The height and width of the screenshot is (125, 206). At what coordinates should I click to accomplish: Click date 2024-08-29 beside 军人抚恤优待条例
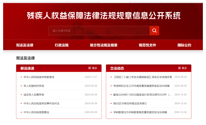click(91, 86)
